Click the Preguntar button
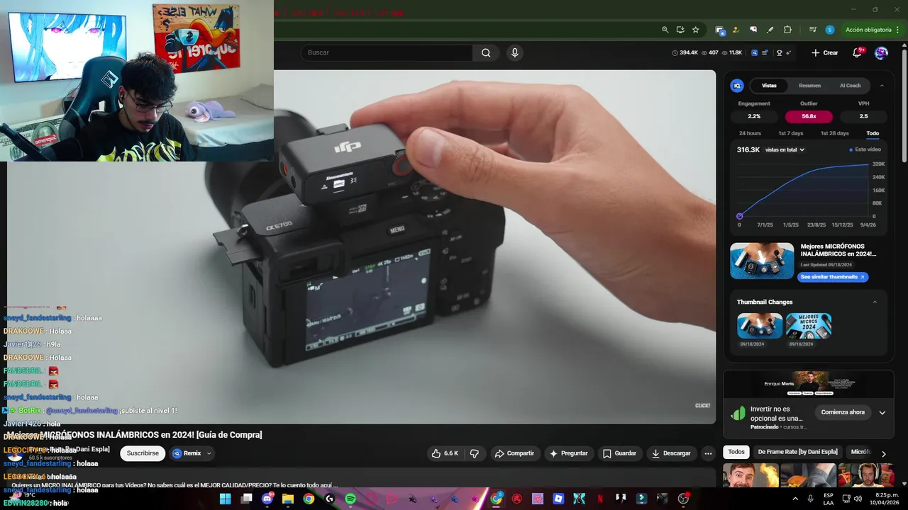The height and width of the screenshot is (510, 908). [568, 453]
